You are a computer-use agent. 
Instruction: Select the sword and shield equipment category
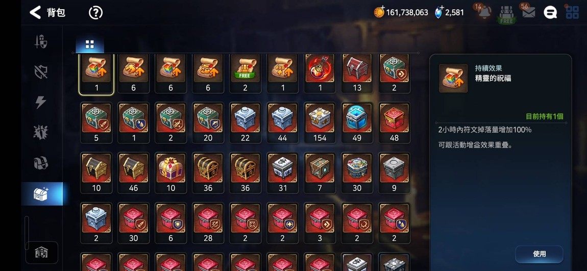(41, 41)
